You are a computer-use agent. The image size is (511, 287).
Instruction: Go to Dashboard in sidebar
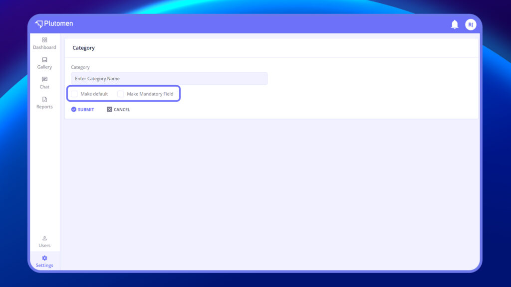click(x=44, y=44)
